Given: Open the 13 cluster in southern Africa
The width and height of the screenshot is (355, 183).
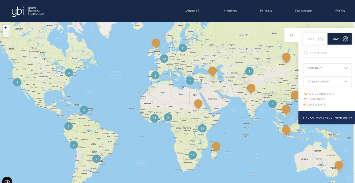Looking at the screenshot, I should click(x=193, y=155).
